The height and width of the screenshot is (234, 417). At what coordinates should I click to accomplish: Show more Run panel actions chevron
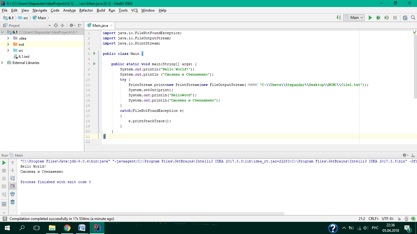(4, 213)
